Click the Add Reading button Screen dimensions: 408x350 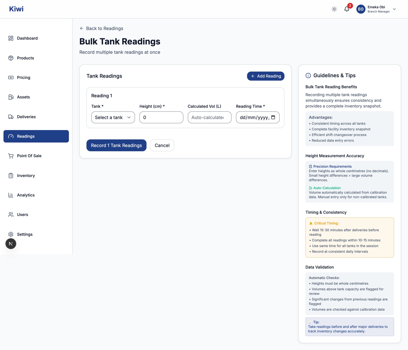266,76
